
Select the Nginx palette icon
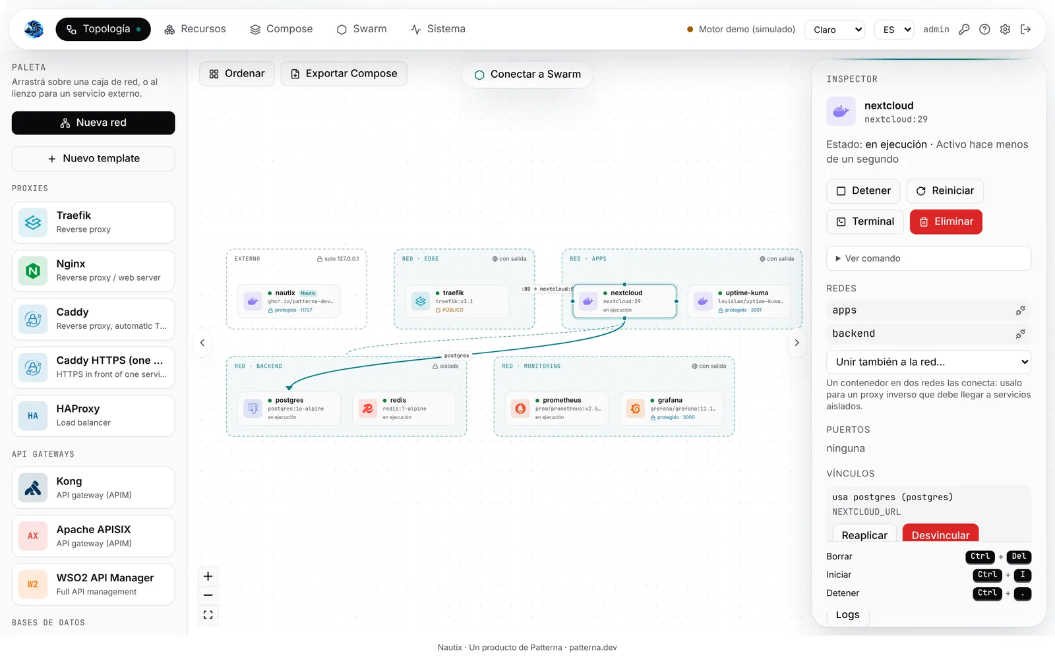(x=33, y=271)
